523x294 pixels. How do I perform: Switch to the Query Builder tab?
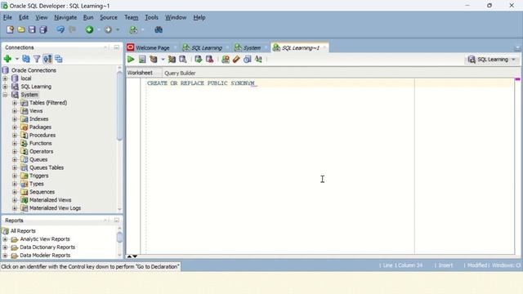click(x=180, y=73)
